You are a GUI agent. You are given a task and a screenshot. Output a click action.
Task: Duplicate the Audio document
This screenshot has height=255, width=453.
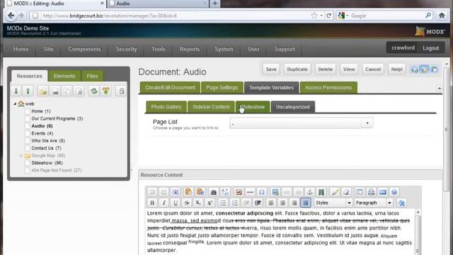click(x=297, y=69)
